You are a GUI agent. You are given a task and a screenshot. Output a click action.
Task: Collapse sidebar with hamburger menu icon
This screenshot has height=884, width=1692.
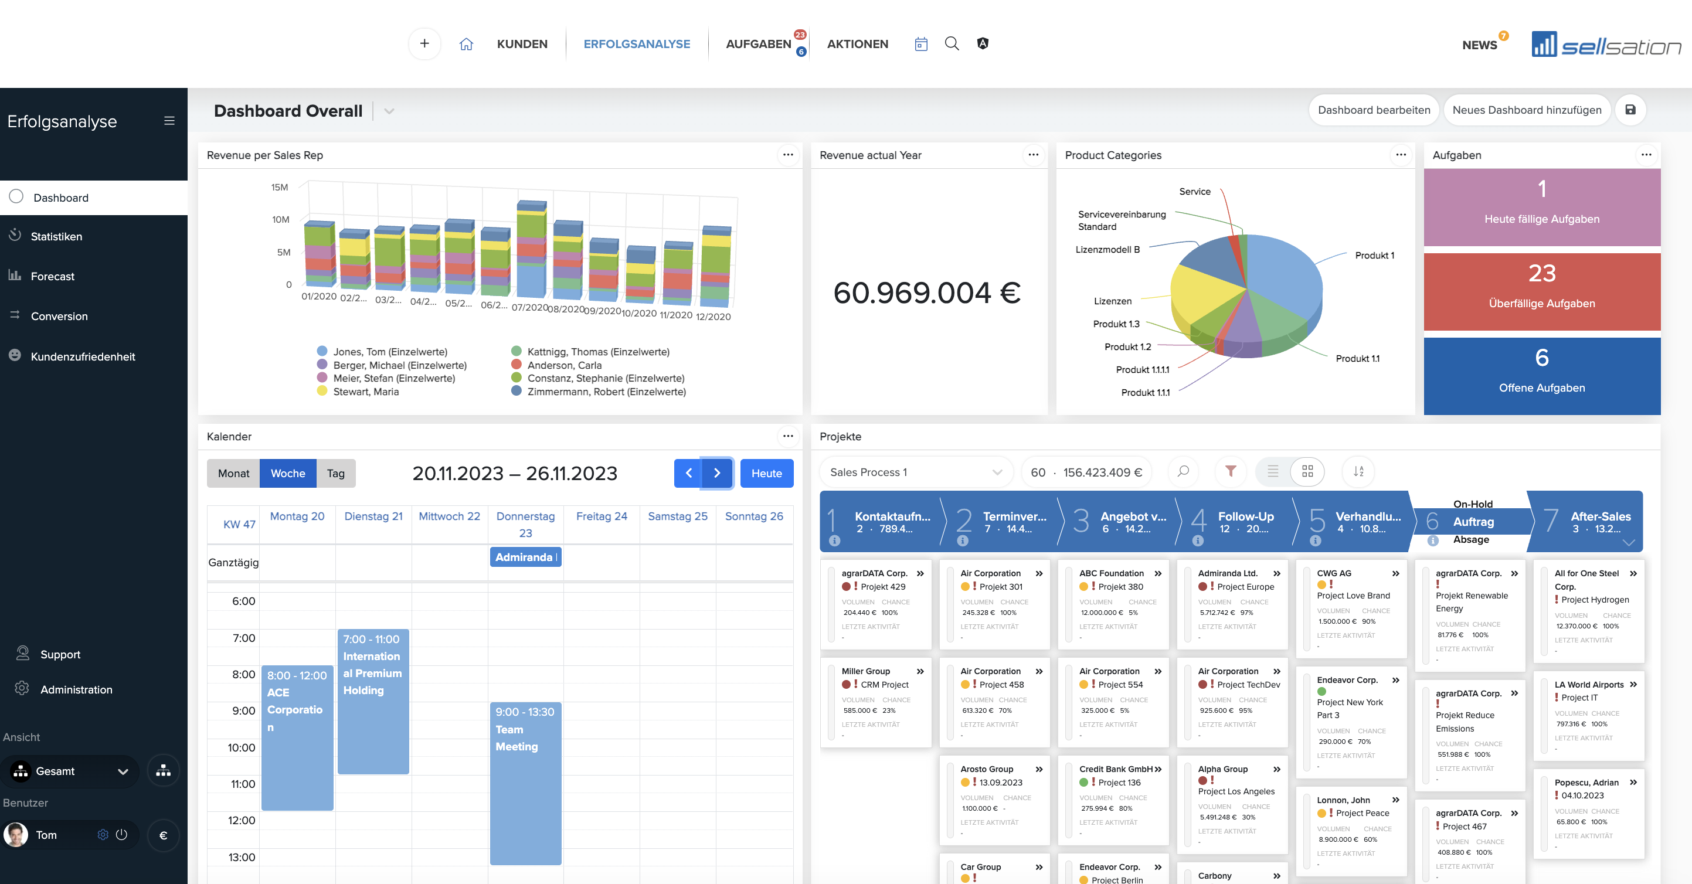coord(169,121)
